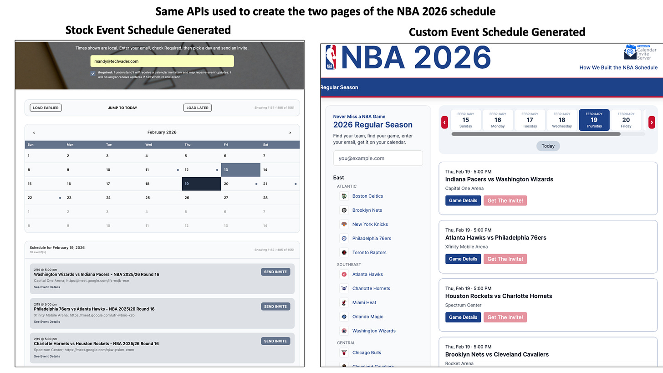The width and height of the screenshot is (663, 373).
Task: Select February 16 Monday date tab
Action: tap(498, 120)
